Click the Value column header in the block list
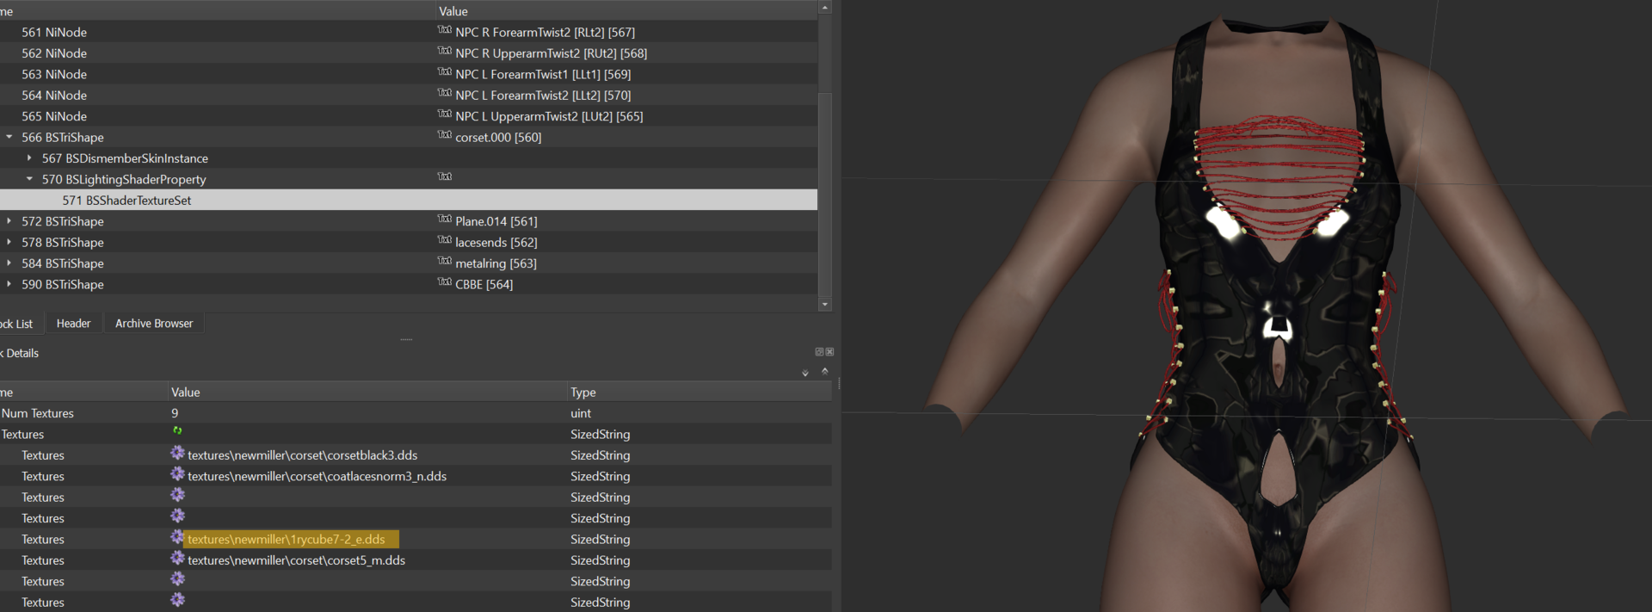This screenshot has width=1652, height=612. [626, 11]
